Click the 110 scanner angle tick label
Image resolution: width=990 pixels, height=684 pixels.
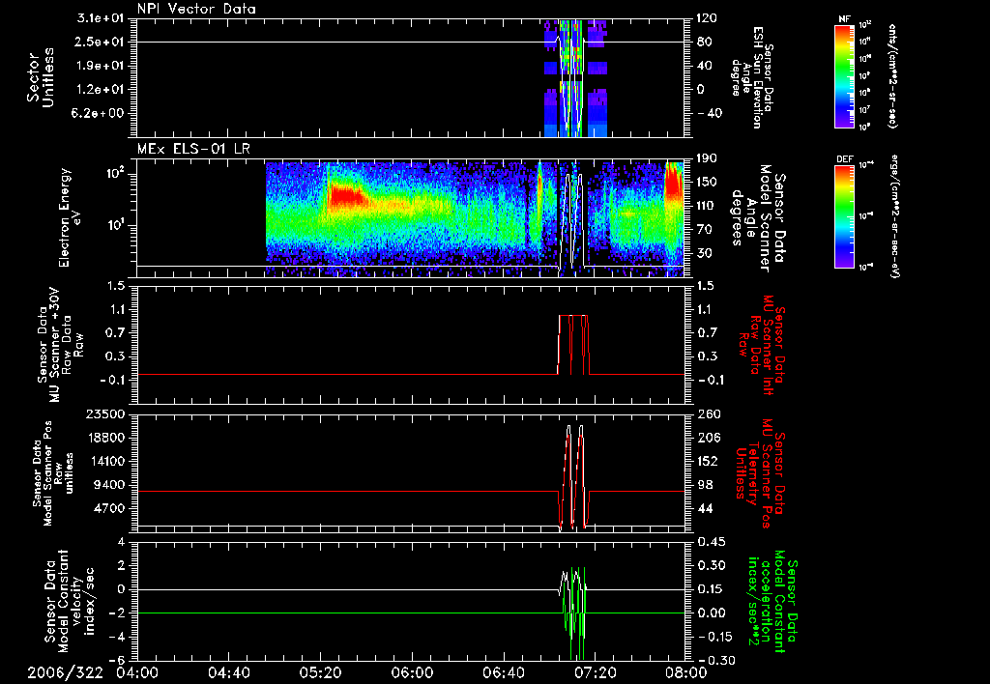pos(707,206)
